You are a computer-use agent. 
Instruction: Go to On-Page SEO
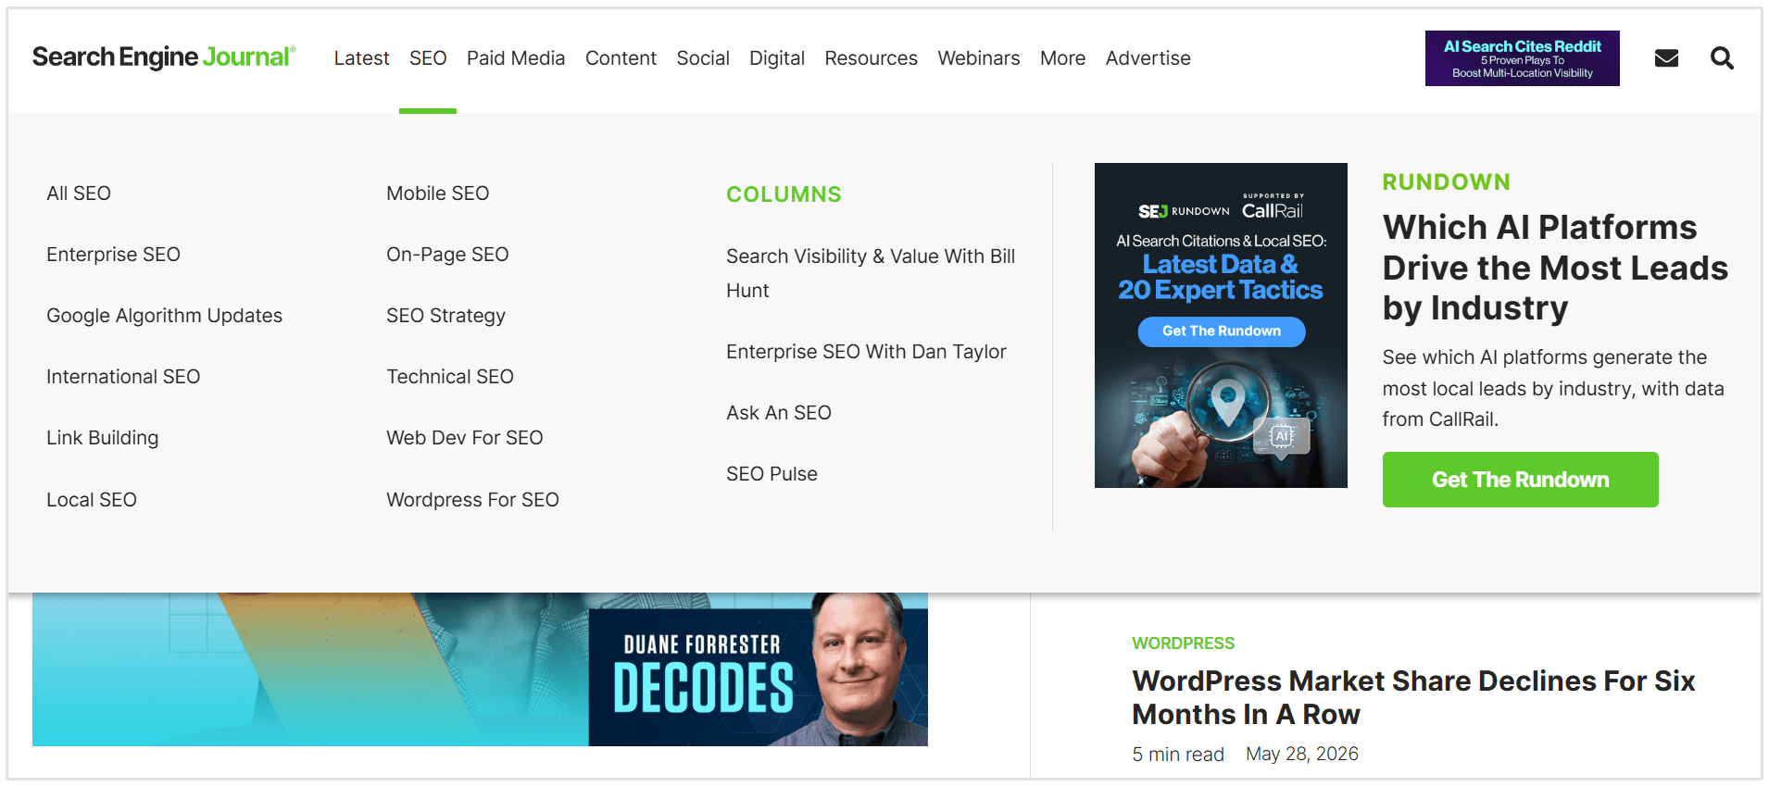click(447, 255)
